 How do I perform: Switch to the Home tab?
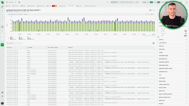coord(8,6)
